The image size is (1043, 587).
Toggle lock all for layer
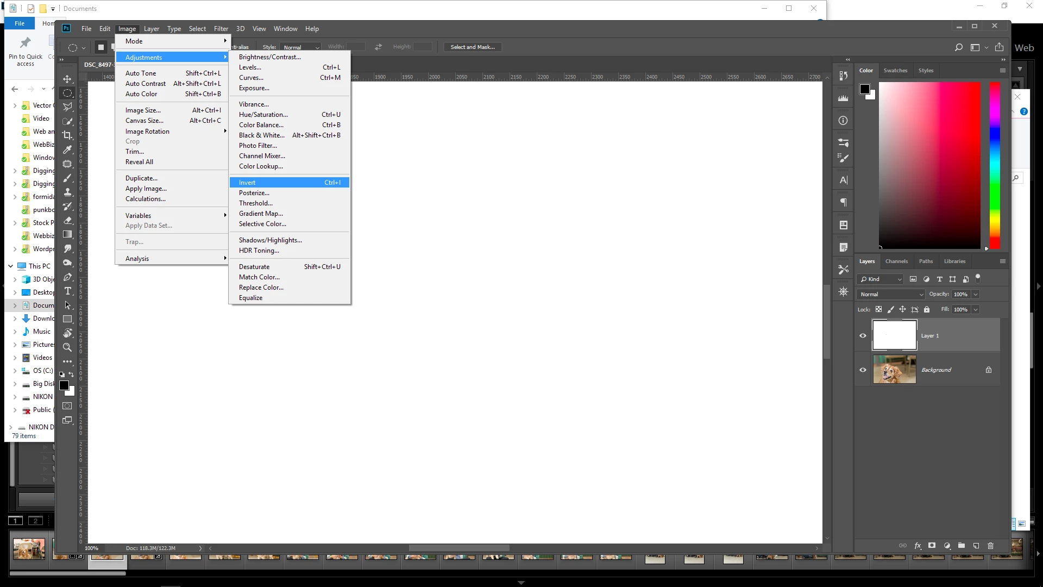(927, 309)
